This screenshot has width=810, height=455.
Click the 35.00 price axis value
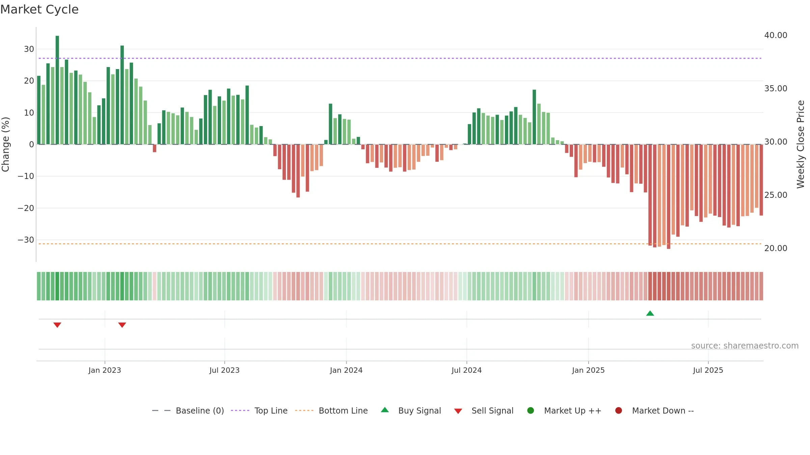pyautogui.click(x=776, y=88)
